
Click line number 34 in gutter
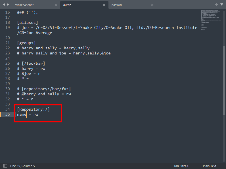point(7,109)
